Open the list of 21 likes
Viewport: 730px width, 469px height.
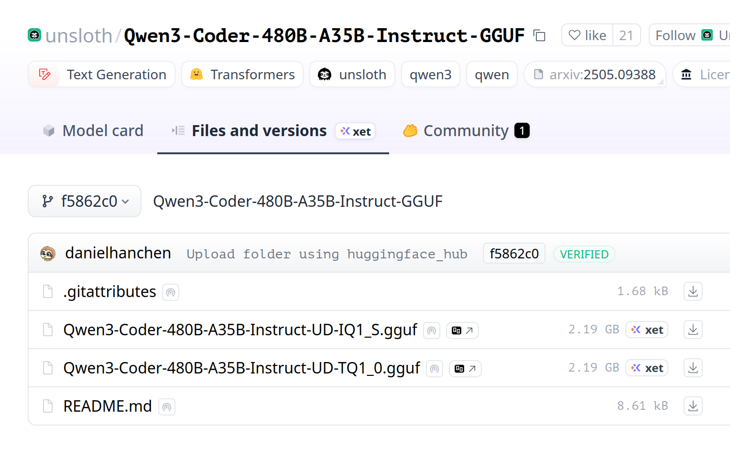[x=626, y=35]
